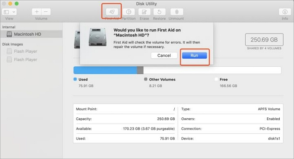Click the Internal section header
This screenshot has height=159, width=294.
click(x=9, y=27)
